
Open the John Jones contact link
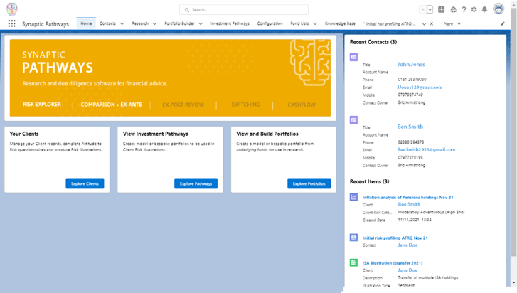click(x=411, y=64)
